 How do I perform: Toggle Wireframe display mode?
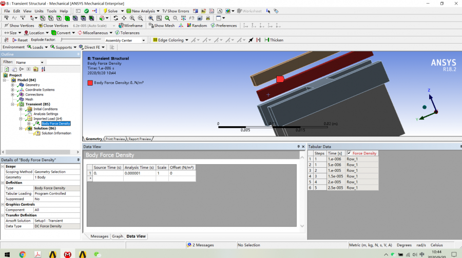(x=131, y=25)
